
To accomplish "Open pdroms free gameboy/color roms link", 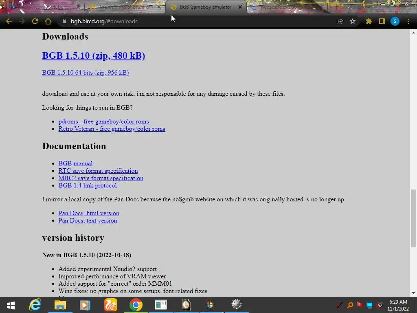I will pos(104,121).
